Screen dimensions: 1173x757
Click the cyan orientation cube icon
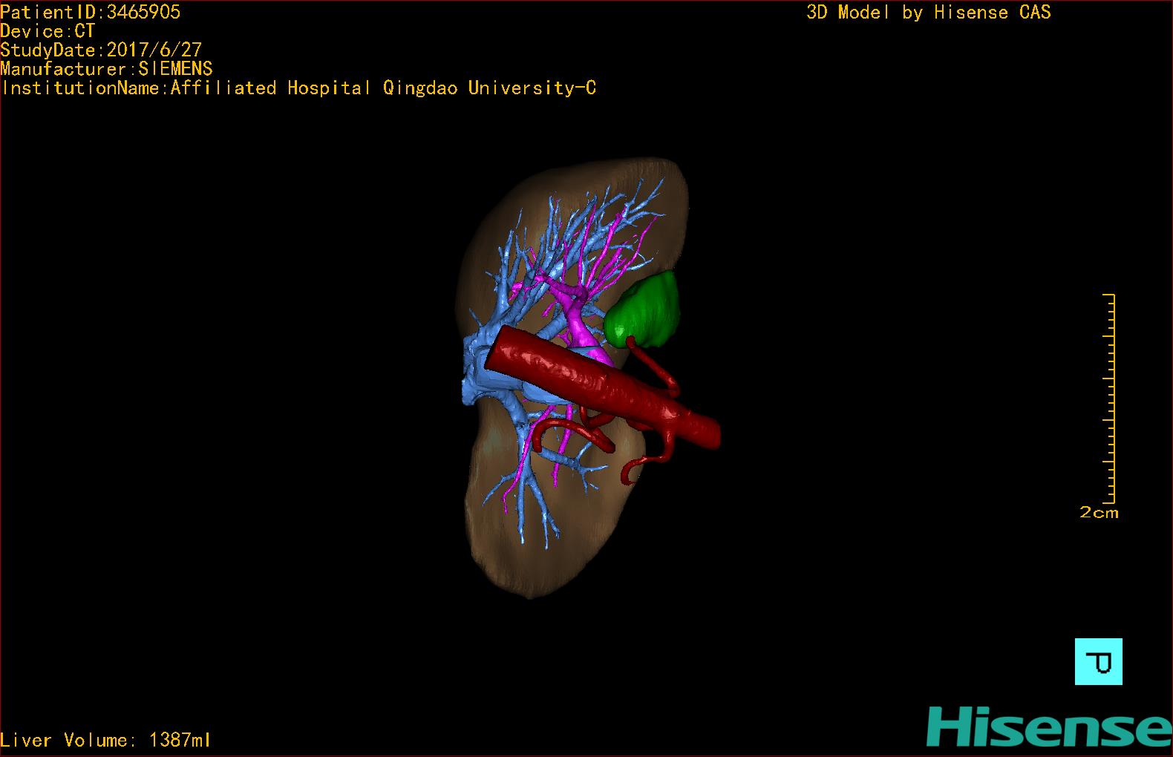(1098, 661)
